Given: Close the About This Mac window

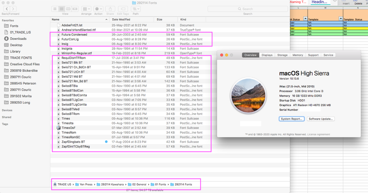Looking at the screenshot, I should (x=221, y=55).
